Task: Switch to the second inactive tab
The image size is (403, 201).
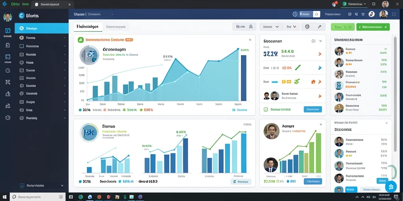Action: [x=116, y=27]
